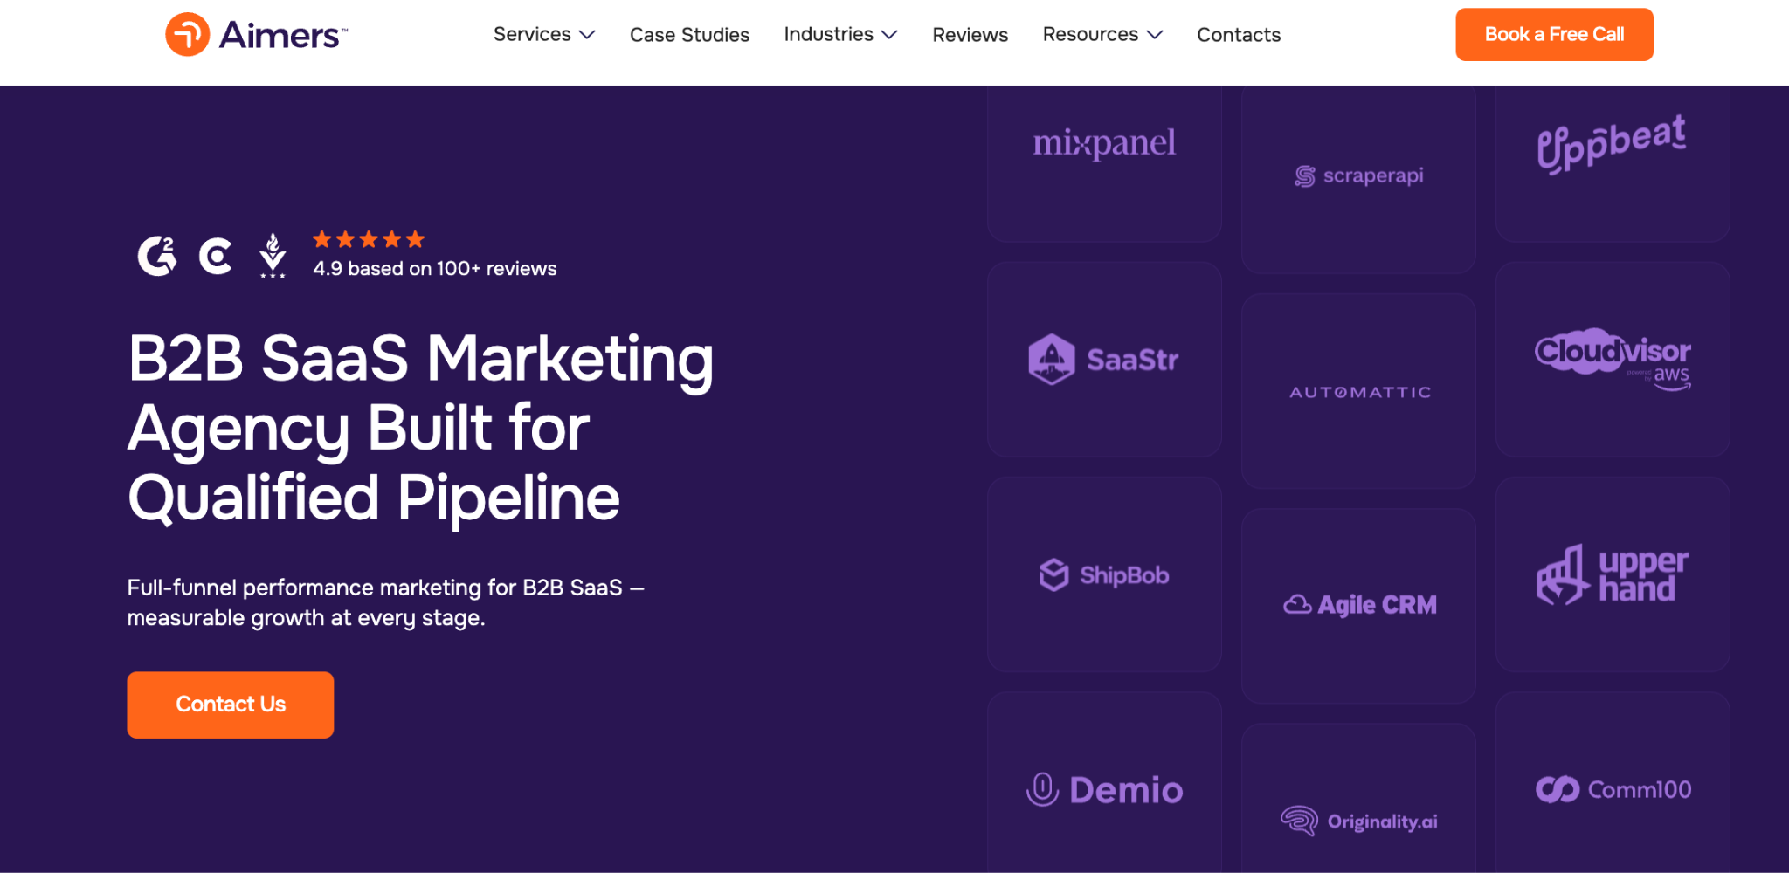Viewport: 1789px width, 873px height.
Task: Click the Aimers logo in the header
Action: tap(257, 35)
